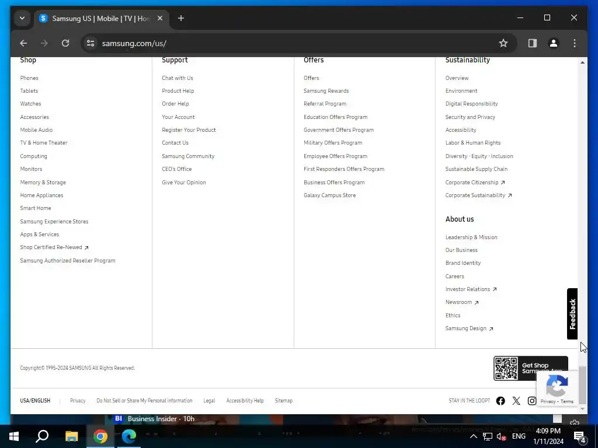Open the notification center icon
598x448 pixels.
[580, 436]
